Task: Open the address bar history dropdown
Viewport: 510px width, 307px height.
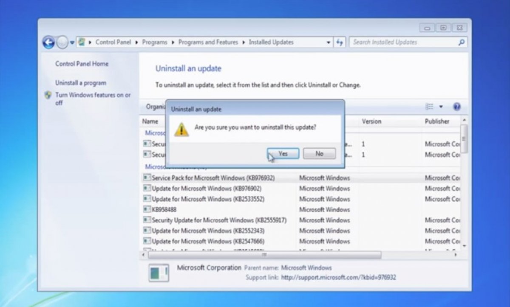Action: click(x=329, y=42)
